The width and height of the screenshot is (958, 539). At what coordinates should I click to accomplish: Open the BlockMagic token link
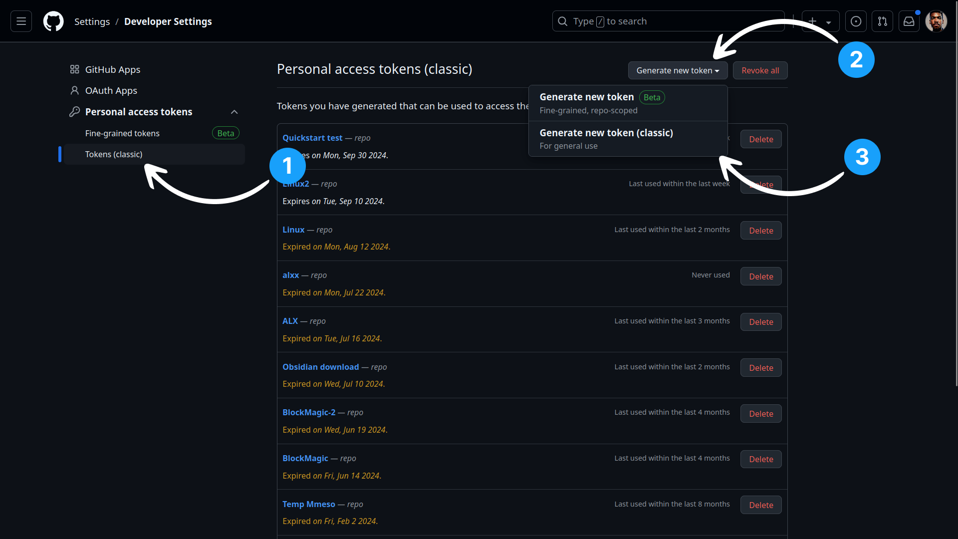(305, 458)
